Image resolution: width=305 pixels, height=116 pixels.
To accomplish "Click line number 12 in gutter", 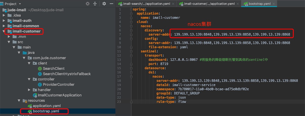I will coord(119,55).
